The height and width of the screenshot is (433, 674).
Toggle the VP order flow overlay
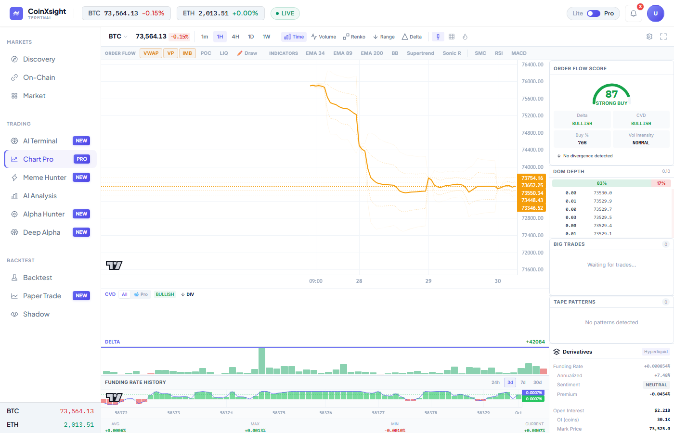[x=170, y=53]
